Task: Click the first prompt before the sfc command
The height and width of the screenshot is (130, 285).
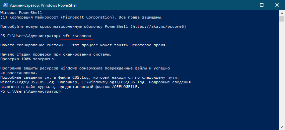Action: point(31,36)
